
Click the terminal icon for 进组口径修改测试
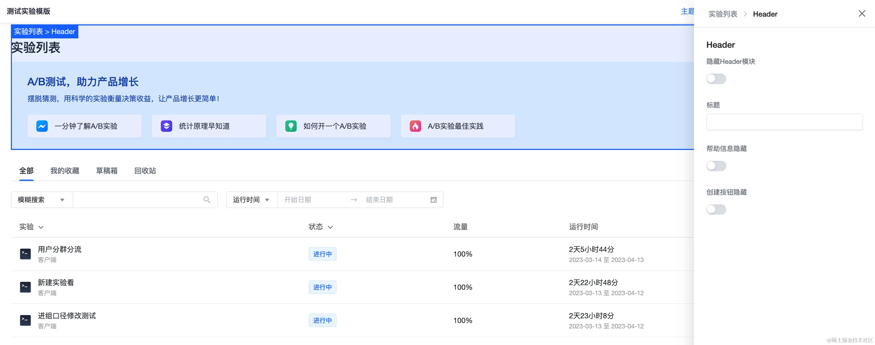(25, 320)
